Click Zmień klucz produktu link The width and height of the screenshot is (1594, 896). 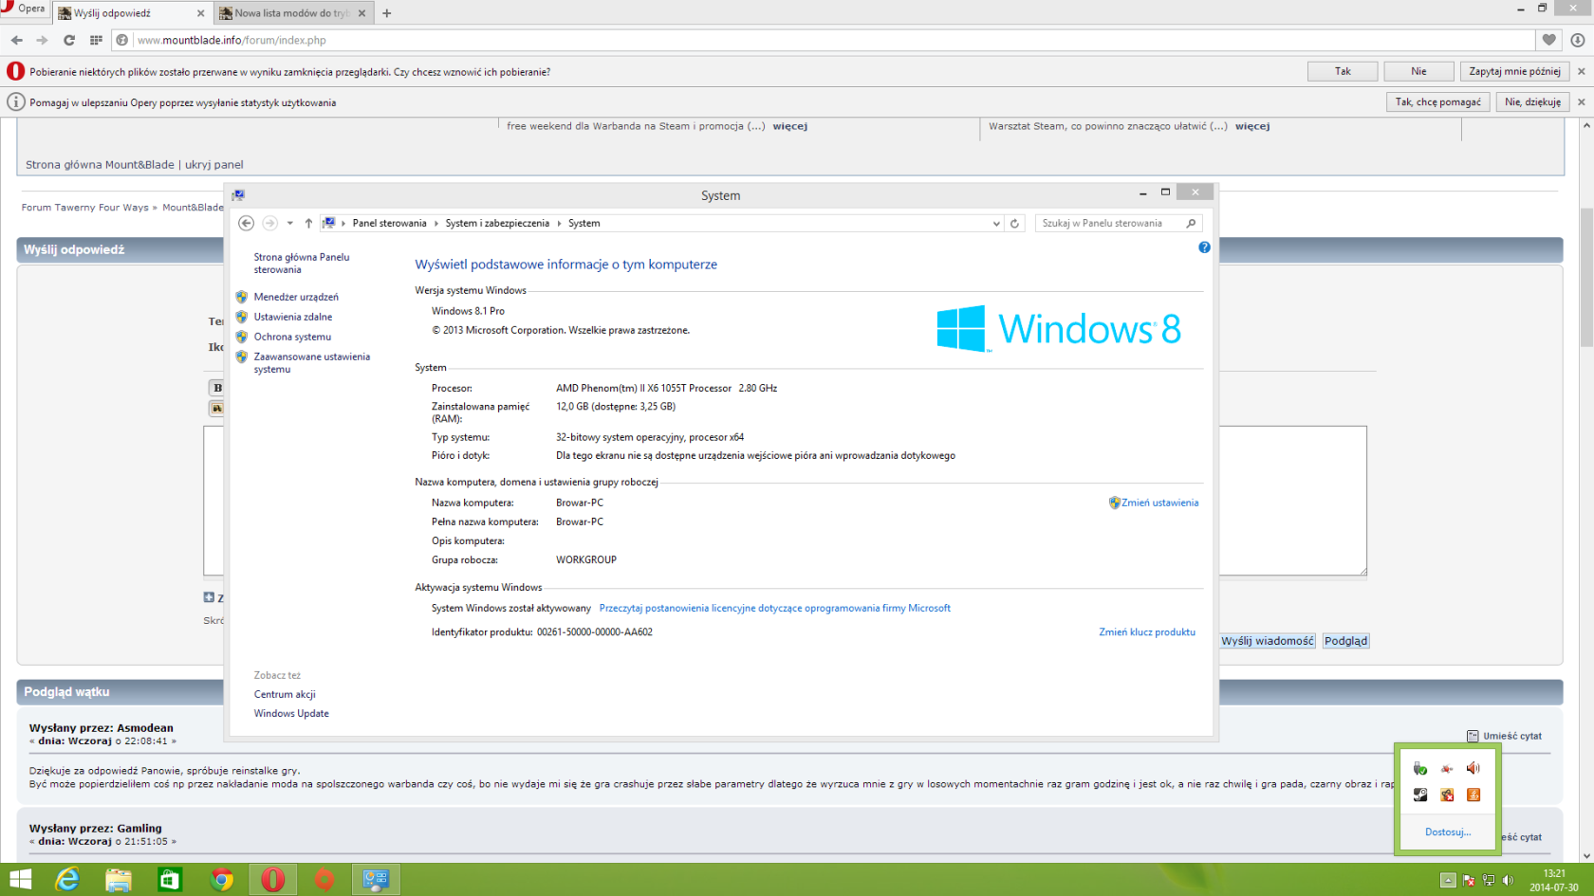(x=1146, y=632)
